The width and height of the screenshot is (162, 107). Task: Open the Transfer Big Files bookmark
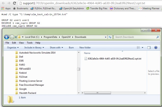point(96,8)
